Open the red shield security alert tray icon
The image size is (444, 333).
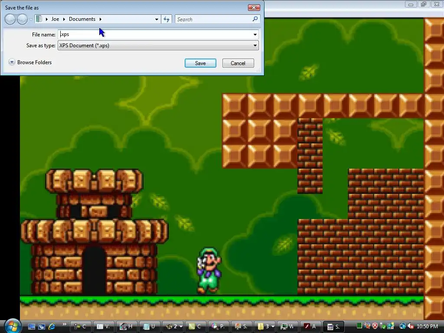pyautogui.click(x=375, y=326)
